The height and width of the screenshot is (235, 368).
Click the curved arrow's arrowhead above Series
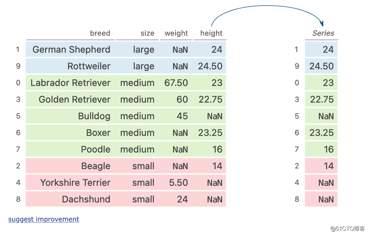tap(322, 24)
